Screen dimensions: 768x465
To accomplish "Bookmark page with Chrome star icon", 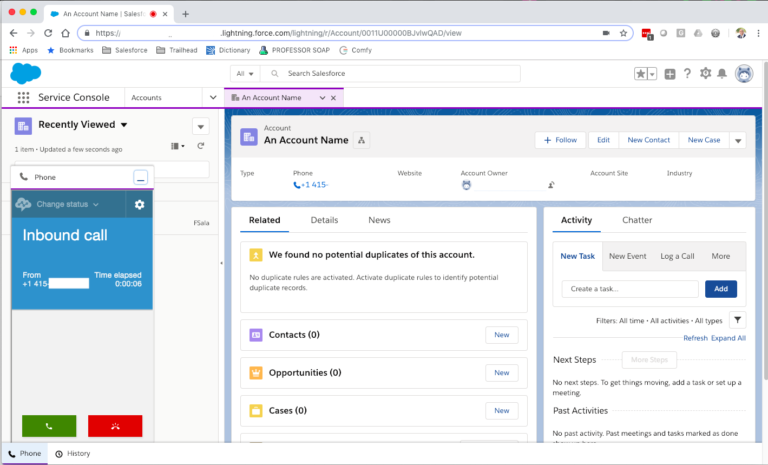I will pos(623,33).
